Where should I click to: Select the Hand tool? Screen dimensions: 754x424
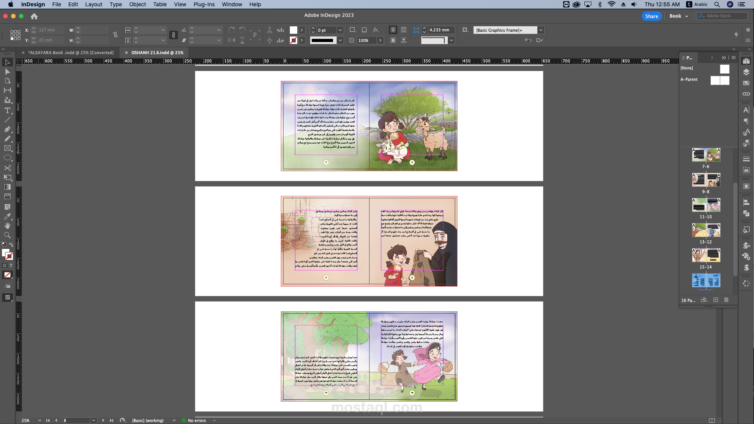(7, 226)
